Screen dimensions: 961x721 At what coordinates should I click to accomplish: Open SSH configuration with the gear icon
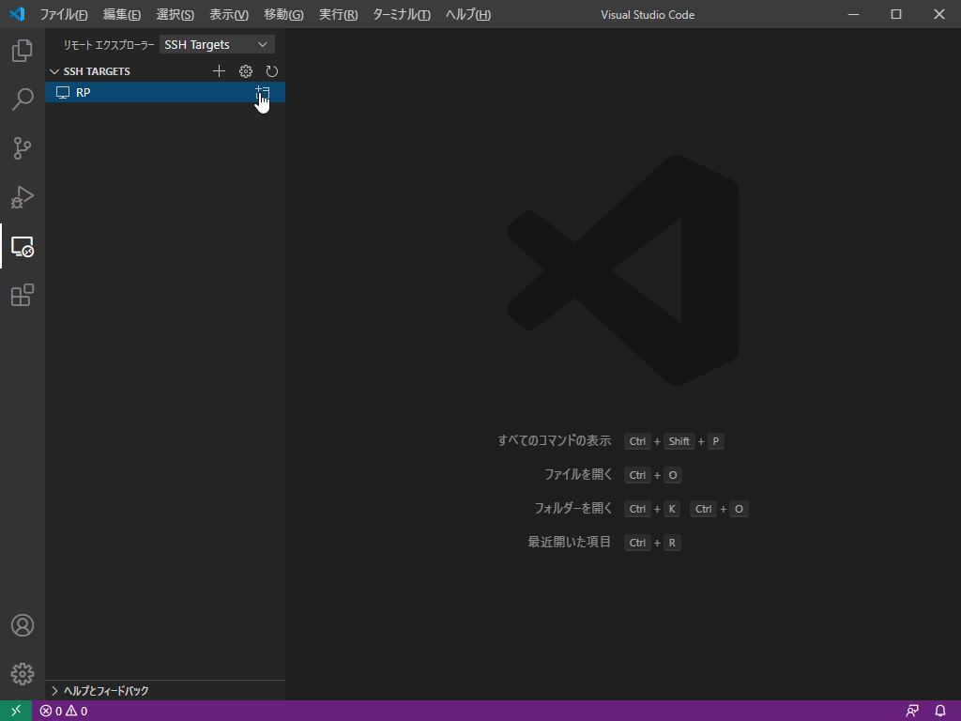[246, 71]
